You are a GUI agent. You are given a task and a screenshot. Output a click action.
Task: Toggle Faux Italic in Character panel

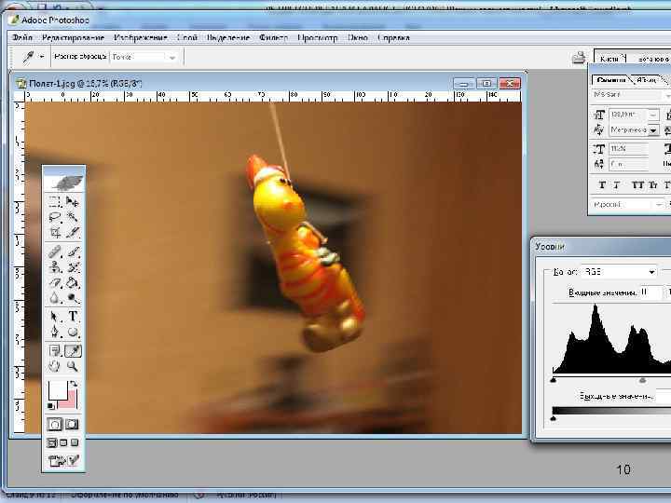(x=616, y=184)
